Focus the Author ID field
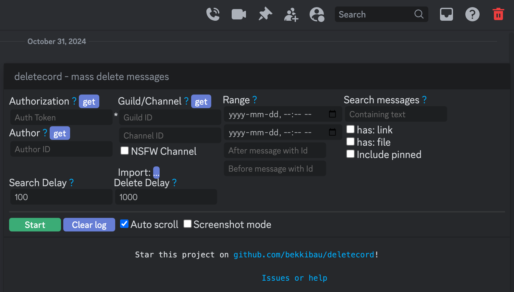514x292 pixels. click(x=61, y=149)
